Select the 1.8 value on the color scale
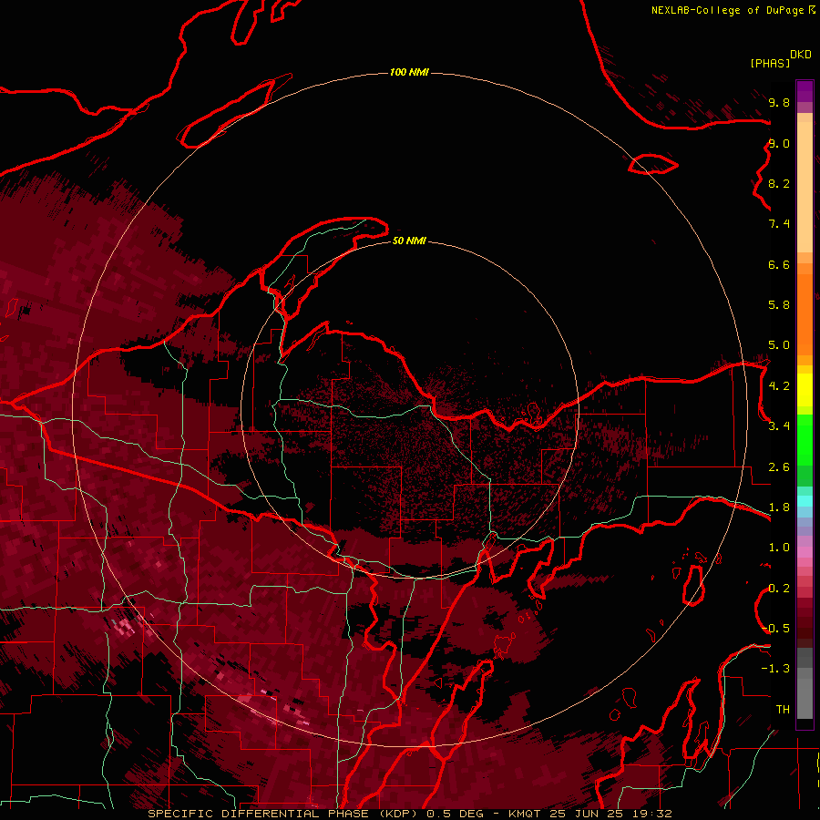This screenshot has height=820, width=820. (x=779, y=507)
